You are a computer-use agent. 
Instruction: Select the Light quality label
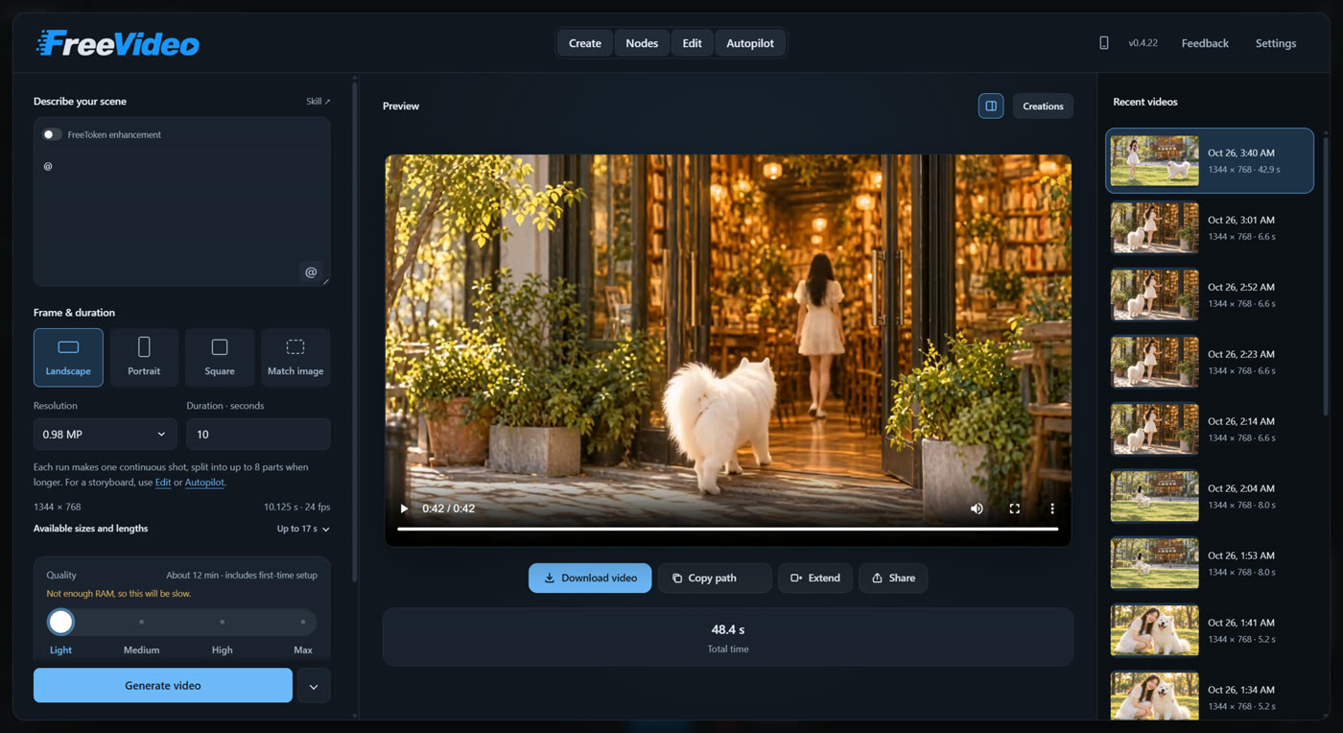60,650
